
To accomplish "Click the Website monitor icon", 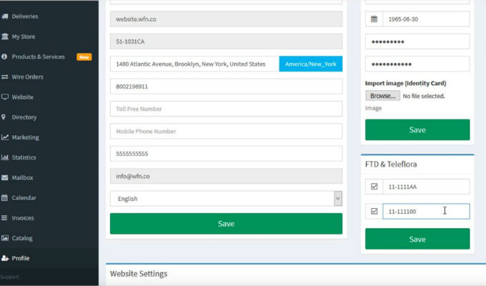I will [x=5, y=97].
